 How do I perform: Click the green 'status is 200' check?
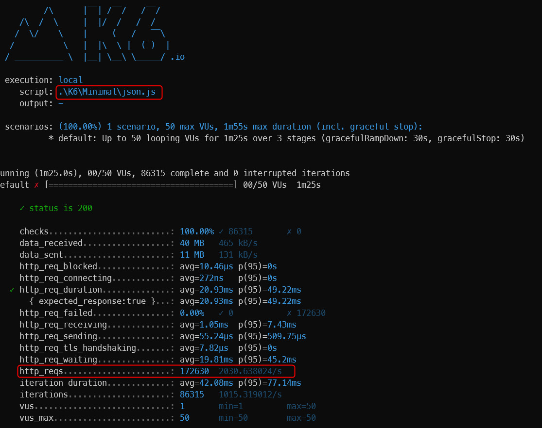pos(56,208)
